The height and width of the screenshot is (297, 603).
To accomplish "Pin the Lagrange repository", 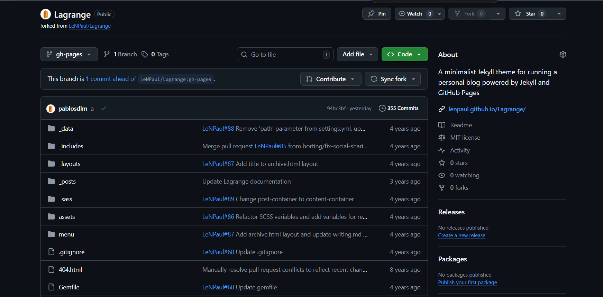I will [376, 14].
